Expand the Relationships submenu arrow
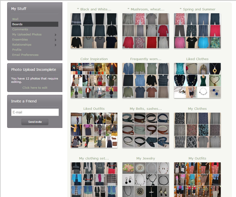The image size is (236, 197). 55,45
